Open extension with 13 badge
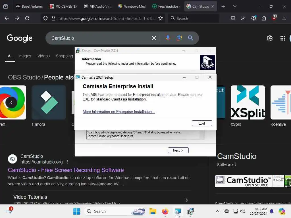 click(x=274, y=18)
